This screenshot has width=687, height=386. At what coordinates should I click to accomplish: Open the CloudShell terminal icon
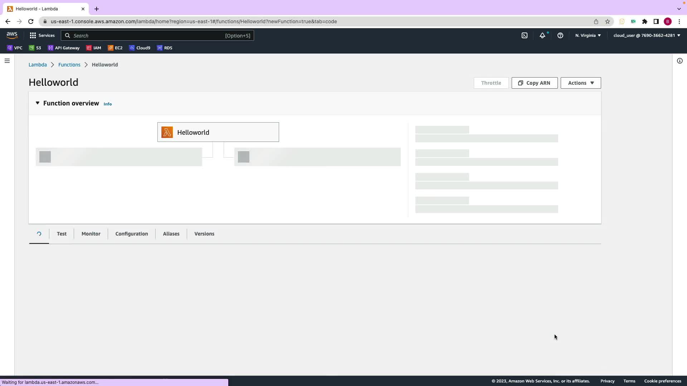(x=525, y=35)
